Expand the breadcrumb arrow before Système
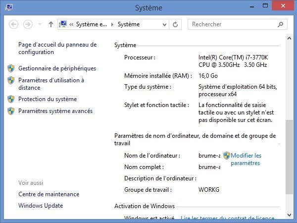This screenshot has height=223, width=297. pyautogui.click(x=112, y=24)
